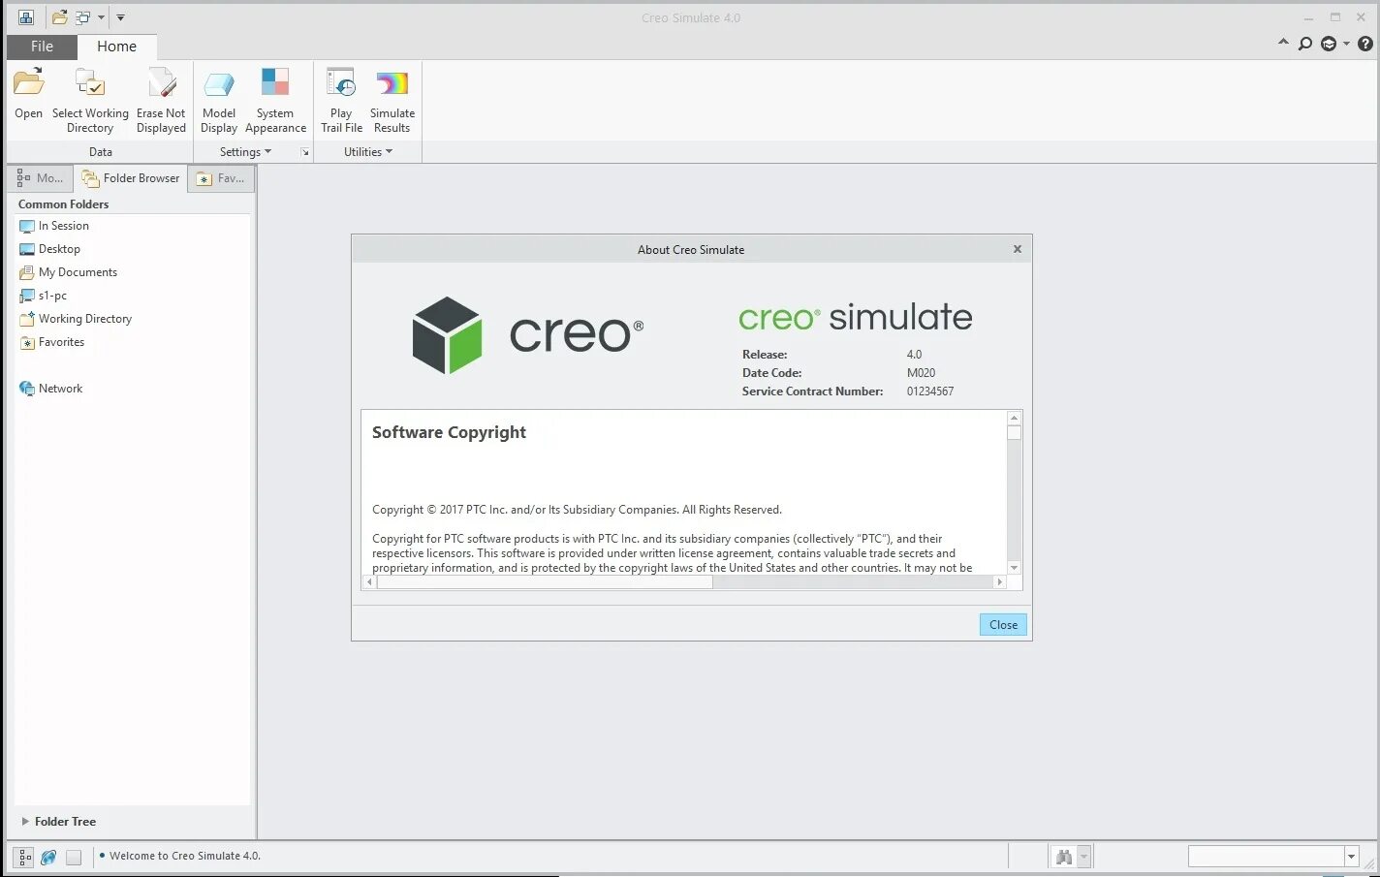Image resolution: width=1380 pixels, height=877 pixels.
Task: Open the Model Display settings icon
Action: (219, 82)
